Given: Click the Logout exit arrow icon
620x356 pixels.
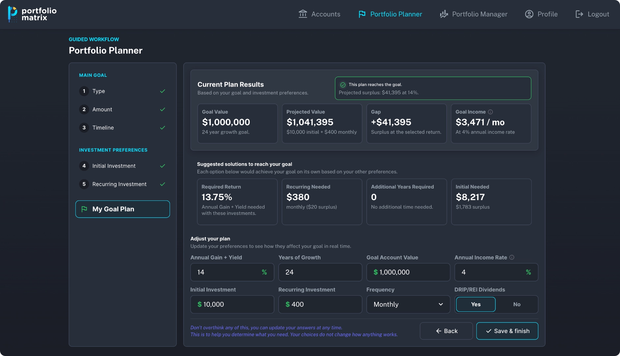Looking at the screenshot, I should (x=579, y=14).
